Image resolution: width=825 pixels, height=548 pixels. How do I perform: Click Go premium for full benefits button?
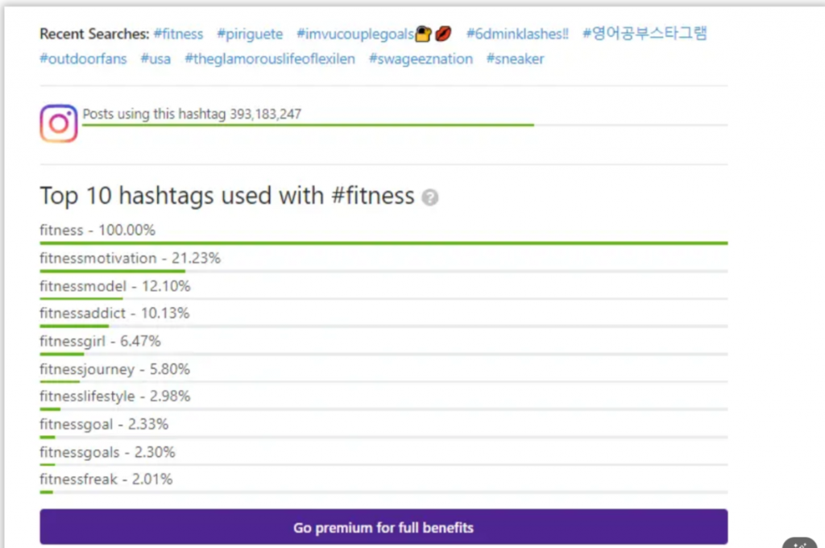point(383,528)
